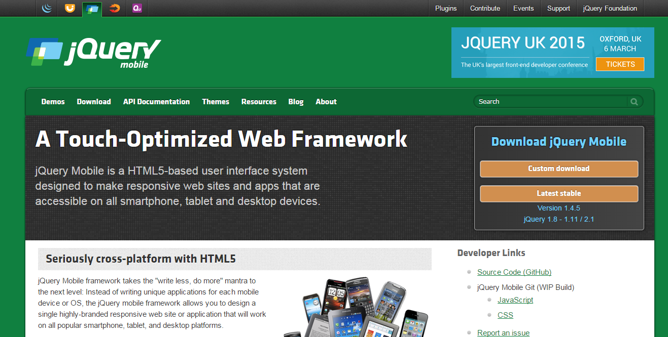Open the Report an issue link
This screenshot has width=668, height=337.
tap(503, 333)
